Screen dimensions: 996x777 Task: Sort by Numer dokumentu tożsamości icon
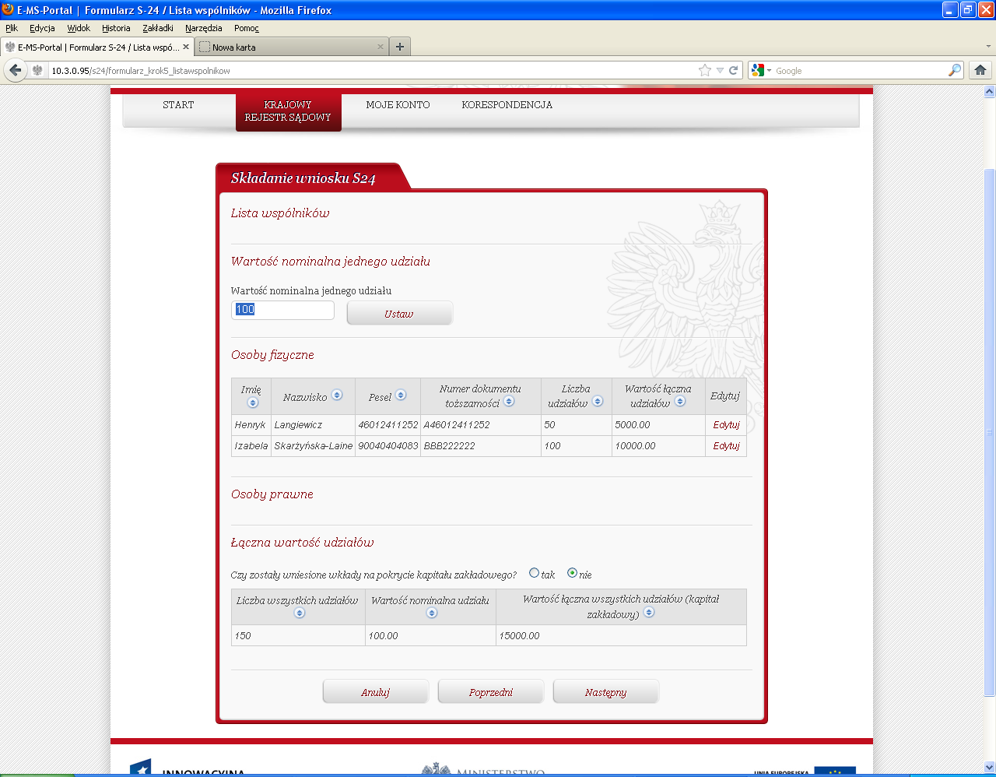tap(509, 401)
